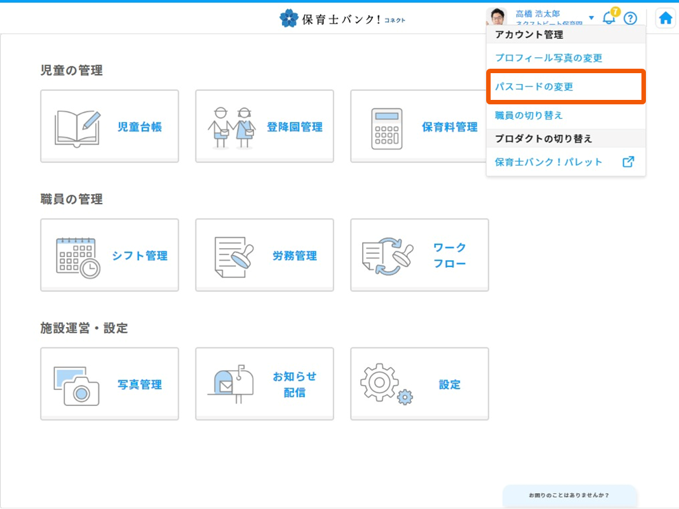The width and height of the screenshot is (679, 509).
Task: Select パスコードの変更 menu item
Action: point(535,87)
